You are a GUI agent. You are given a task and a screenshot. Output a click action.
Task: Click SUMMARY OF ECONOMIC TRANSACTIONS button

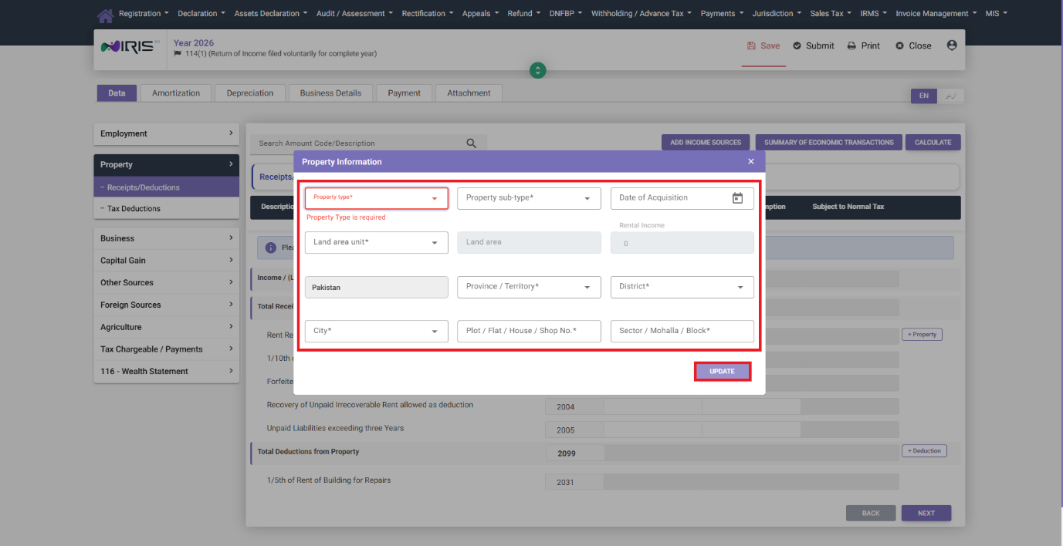(828, 143)
